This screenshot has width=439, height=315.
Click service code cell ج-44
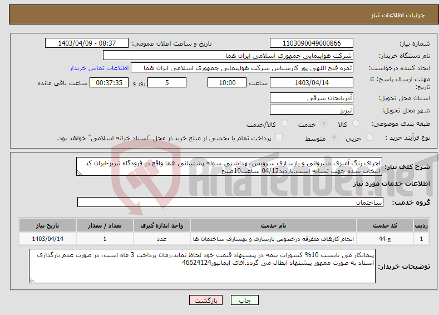[x=385, y=239]
